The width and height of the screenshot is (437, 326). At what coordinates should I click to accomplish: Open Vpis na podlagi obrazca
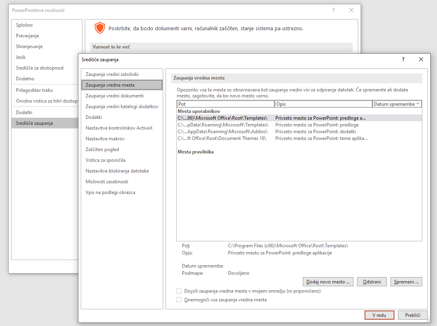[122, 192]
